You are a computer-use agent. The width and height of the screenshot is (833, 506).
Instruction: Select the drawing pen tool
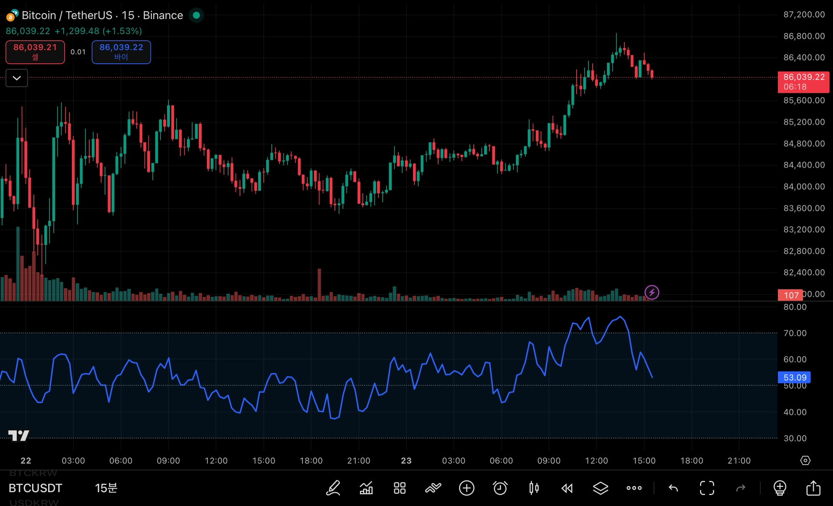tap(333, 488)
